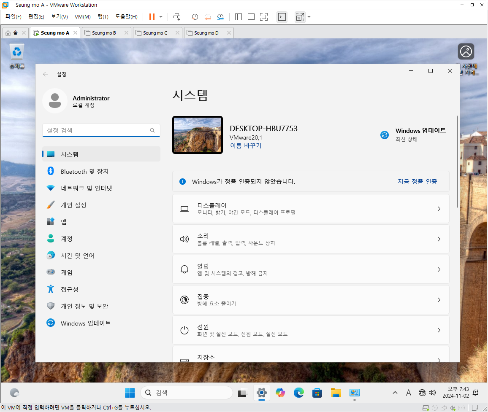Click the Settings window vertical scrollbar
Screen dimensions: 488x412
point(458,162)
